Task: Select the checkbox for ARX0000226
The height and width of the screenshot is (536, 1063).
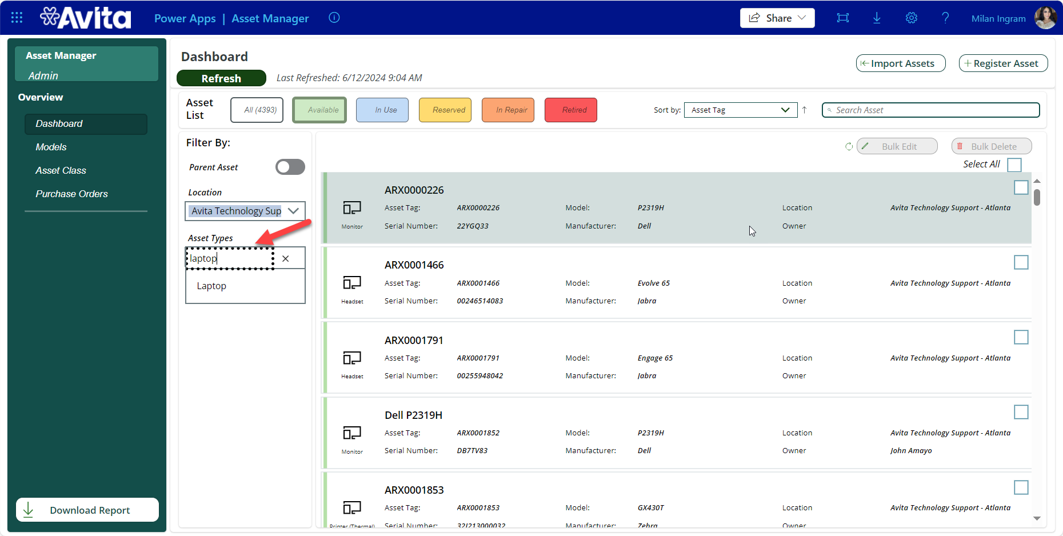Action: point(1021,187)
